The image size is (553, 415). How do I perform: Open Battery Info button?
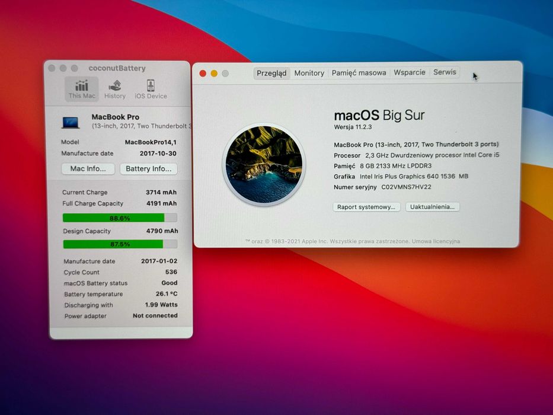tap(149, 169)
